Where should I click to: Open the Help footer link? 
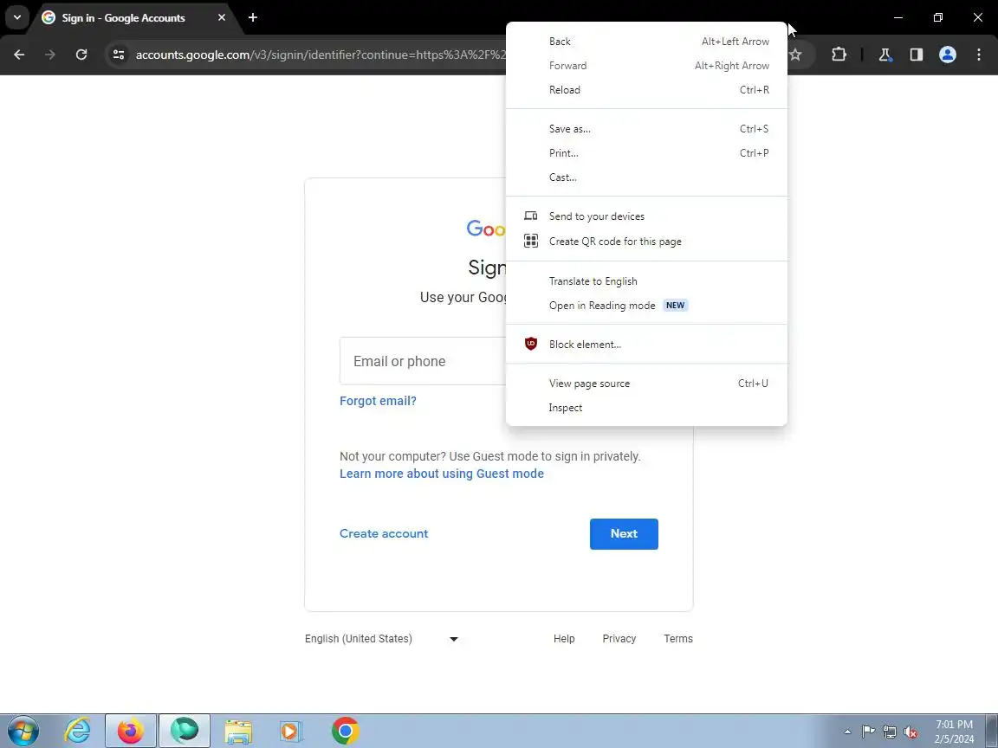coord(564,639)
